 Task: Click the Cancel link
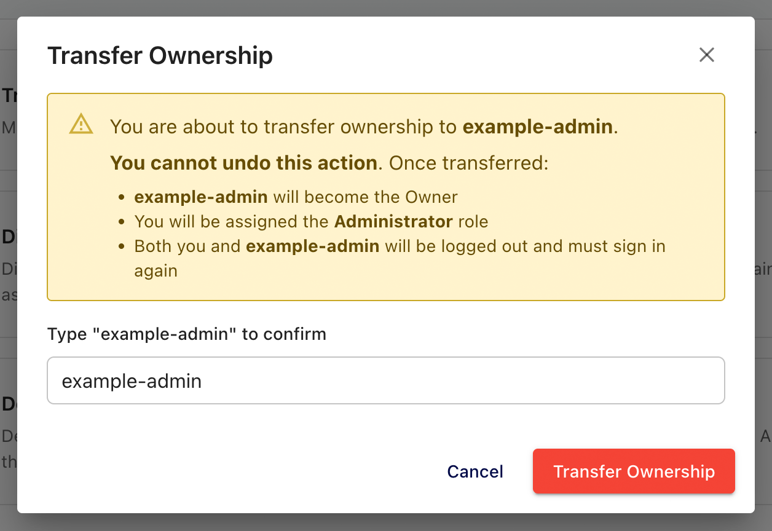pos(475,471)
